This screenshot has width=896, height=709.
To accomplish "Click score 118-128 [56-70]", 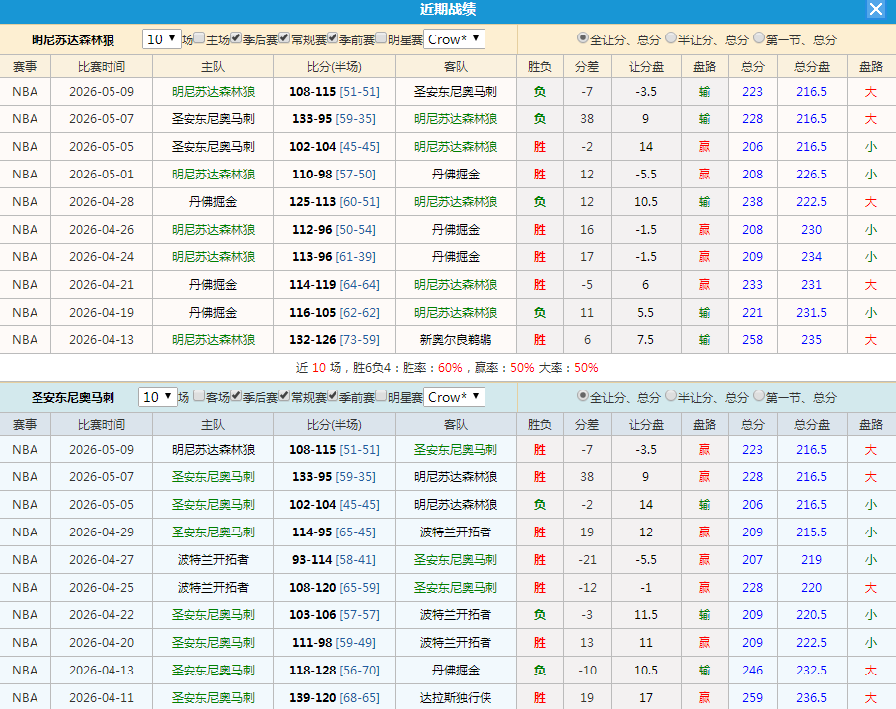I will pyautogui.click(x=335, y=671).
